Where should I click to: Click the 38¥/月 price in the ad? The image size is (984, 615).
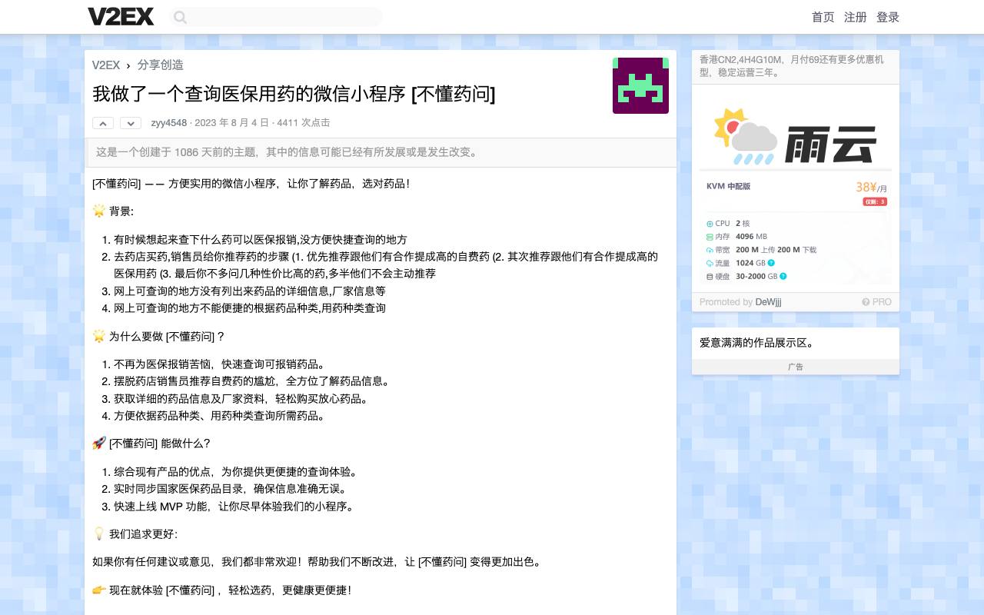click(x=871, y=188)
